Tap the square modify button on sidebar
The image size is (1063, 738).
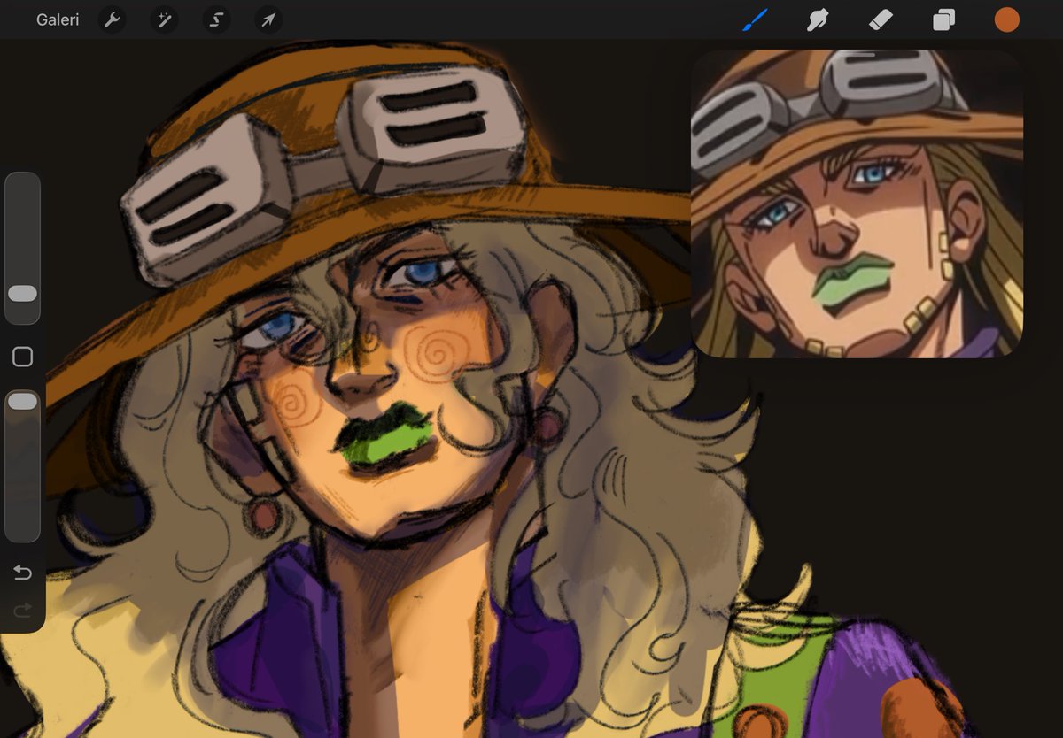pyautogui.click(x=22, y=357)
